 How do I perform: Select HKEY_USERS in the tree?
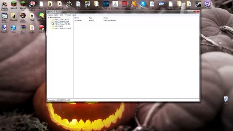(x=59, y=26)
